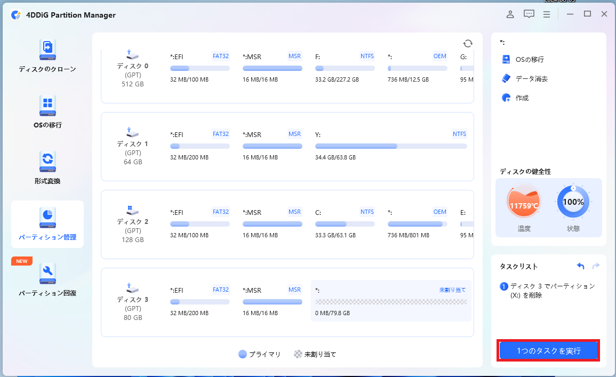
Task: Click the ディスクの健全性 heading
Action: pyautogui.click(x=525, y=172)
